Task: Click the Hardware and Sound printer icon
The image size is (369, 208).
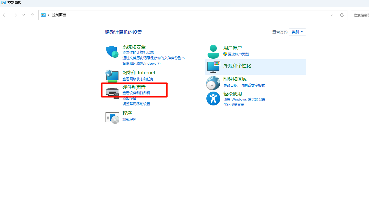Action: 112,93
